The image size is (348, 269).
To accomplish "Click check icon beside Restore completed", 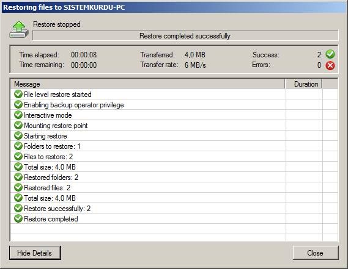I will click(18, 219).
